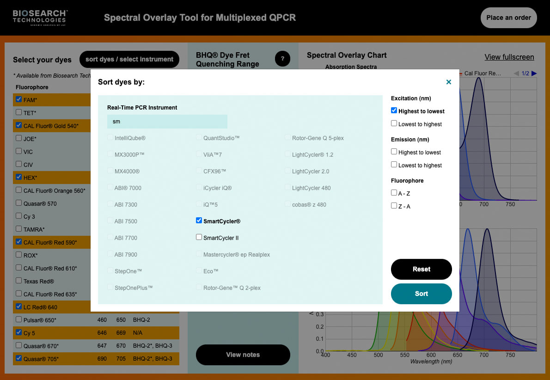
Task: Uncheck the SmartCycler® instrument
Action: [x=199, y=221]
